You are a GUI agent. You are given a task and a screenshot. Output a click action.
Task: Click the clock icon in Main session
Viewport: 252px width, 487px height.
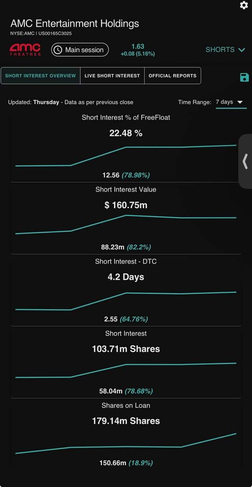click(x=58, y=50)
